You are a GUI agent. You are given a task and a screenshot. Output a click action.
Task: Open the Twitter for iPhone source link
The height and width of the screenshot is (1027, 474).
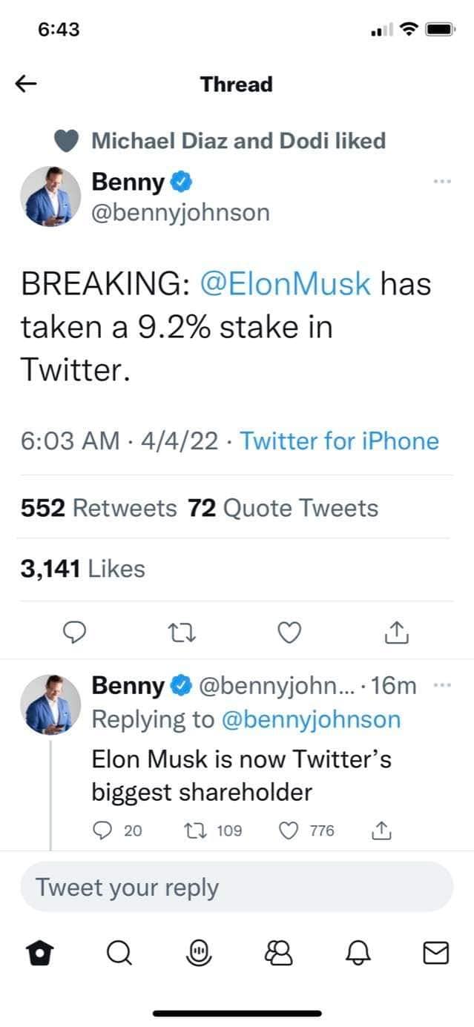coord(339,441)
